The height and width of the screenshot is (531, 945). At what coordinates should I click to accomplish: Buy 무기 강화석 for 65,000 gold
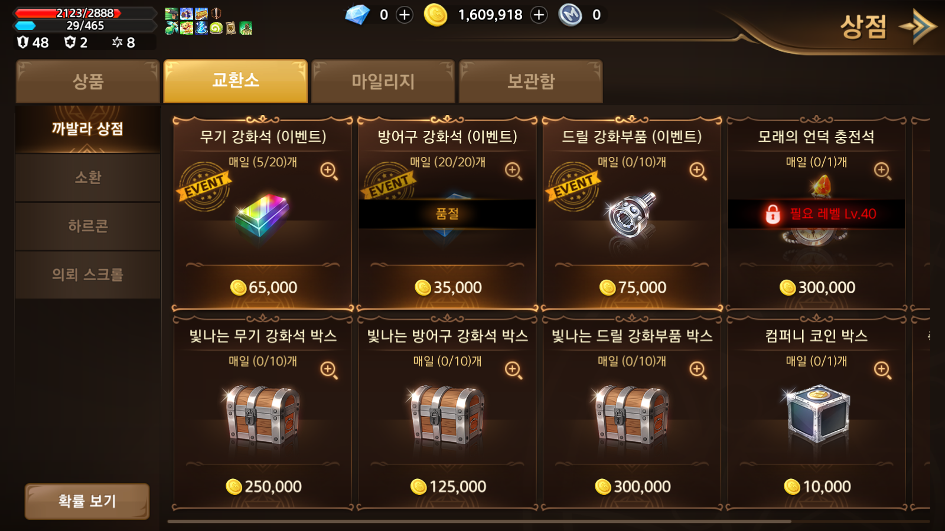tap(263, 287)
